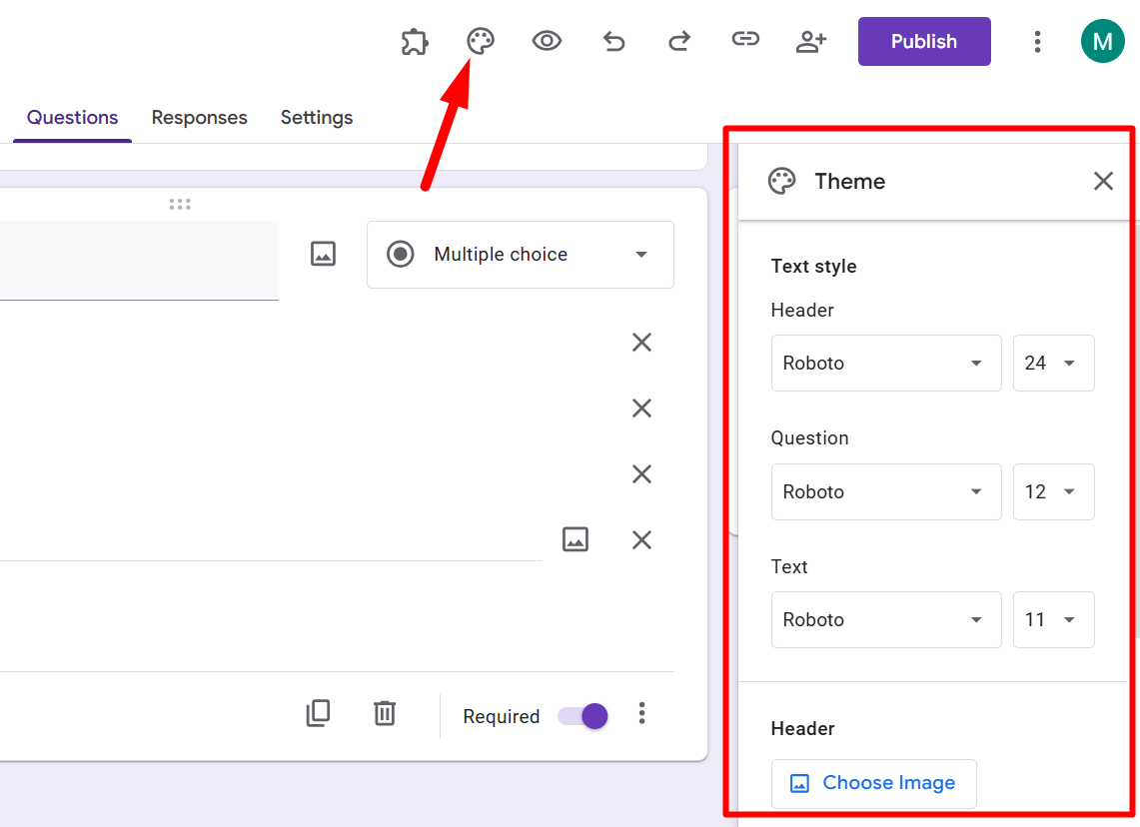Close the Theme panel

coord(1103,181)
